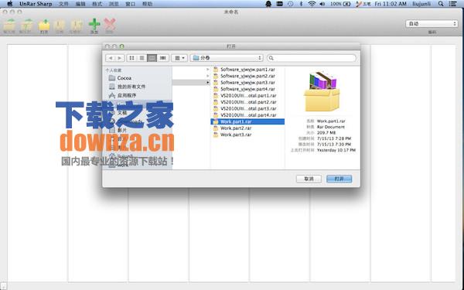Open the 窗口 menu
Viewport: 464px width, 290px height.
point(131,4)
